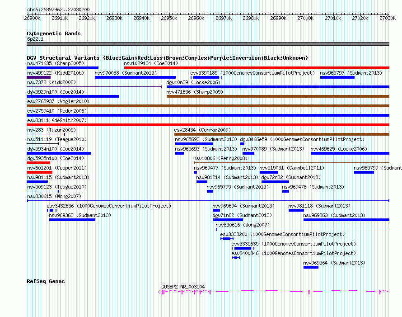
Task: Click nsv830616 (Wong2007) label
Action: [243, 225]
